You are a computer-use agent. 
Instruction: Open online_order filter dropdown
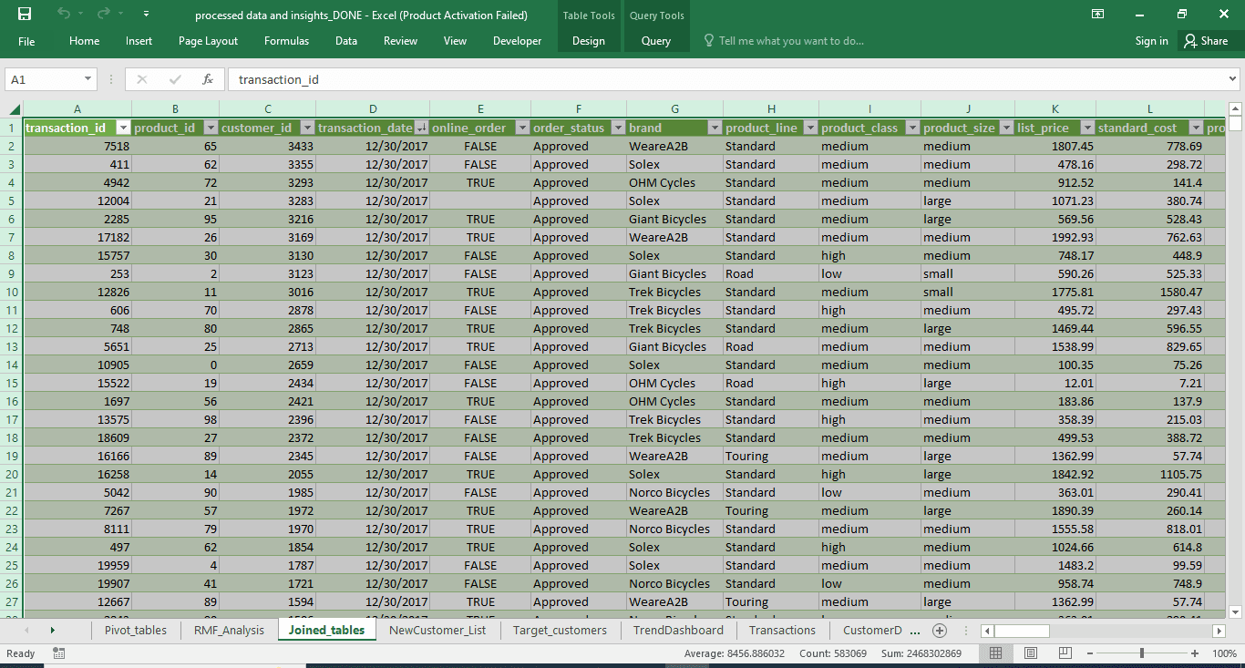(523, 128)
